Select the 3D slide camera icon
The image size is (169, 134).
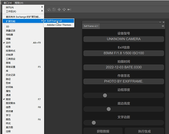point(64,10)
